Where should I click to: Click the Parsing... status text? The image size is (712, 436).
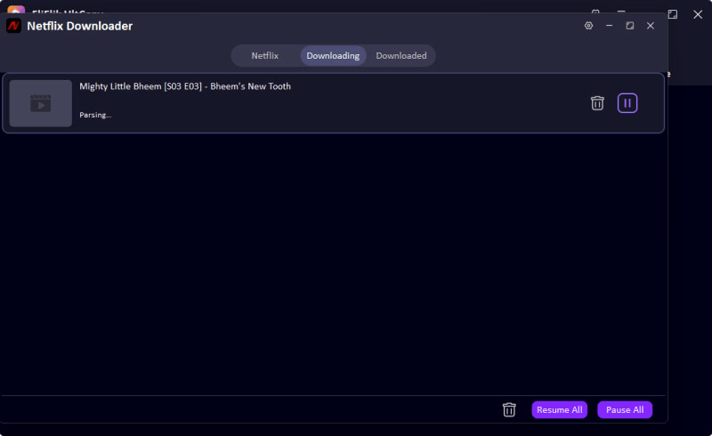coord(95,115)
